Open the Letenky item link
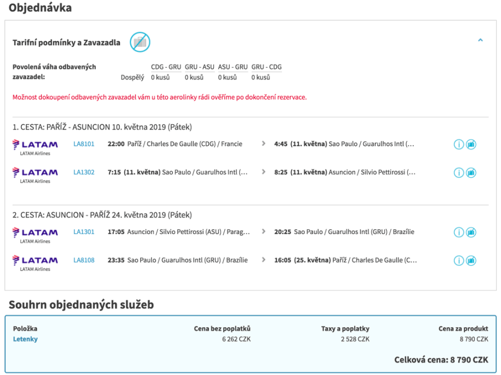Viewport: 501px width, 375px height. coord(25,339)
